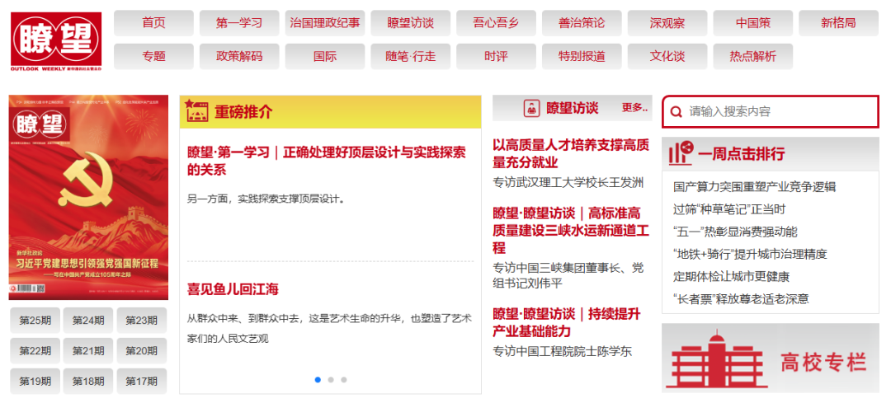The height and width of the screenshot is (403, 891).
Task: Select issue 第23期
Action: click(x=142, y=320)
